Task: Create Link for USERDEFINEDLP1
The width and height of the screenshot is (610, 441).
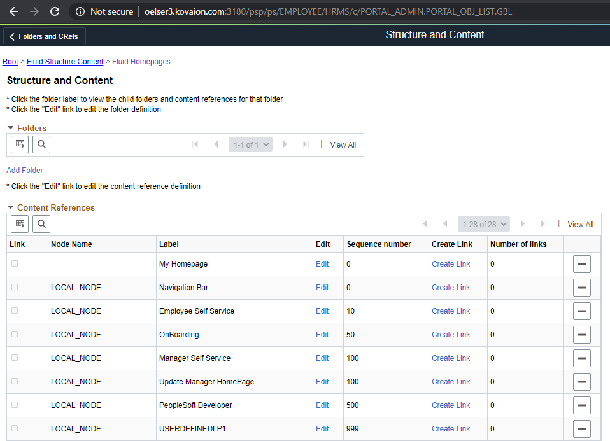Action: coord(451,428)
